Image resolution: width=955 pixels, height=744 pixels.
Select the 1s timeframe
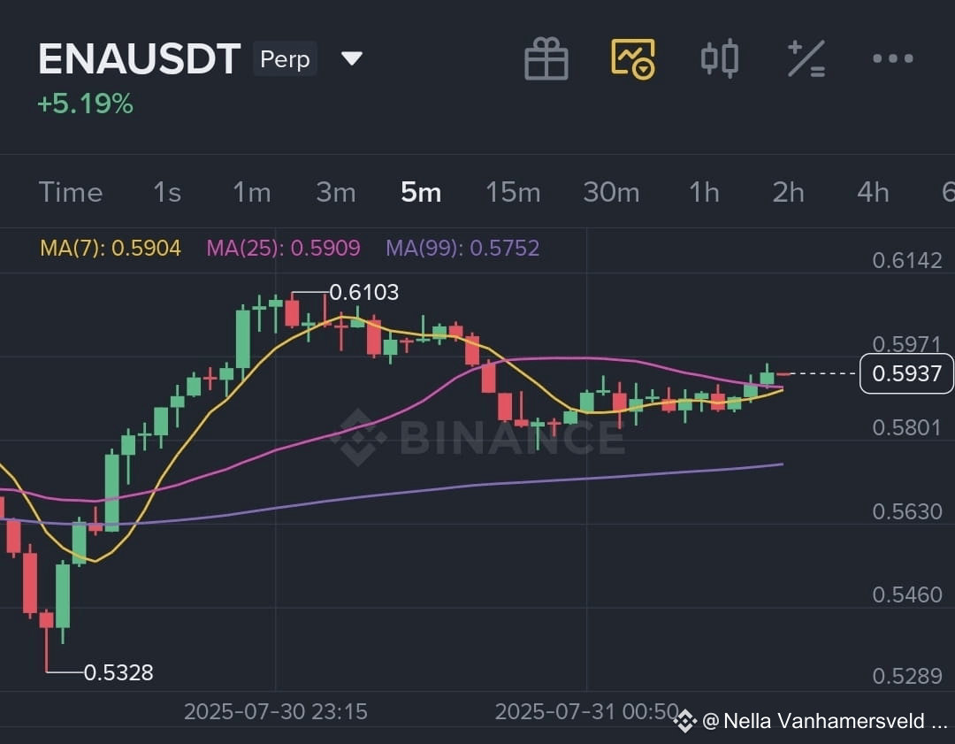(167, 193)
